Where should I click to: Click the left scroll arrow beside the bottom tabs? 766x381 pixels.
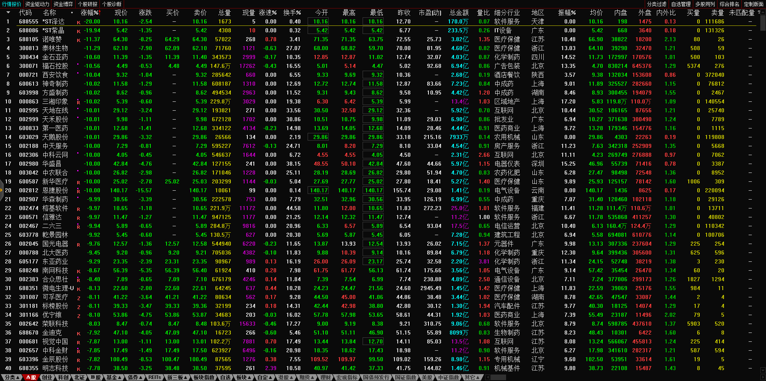tap(487, 377)
